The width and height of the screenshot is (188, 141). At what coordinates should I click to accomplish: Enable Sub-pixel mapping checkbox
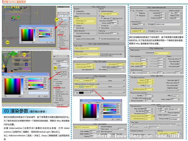99,126
